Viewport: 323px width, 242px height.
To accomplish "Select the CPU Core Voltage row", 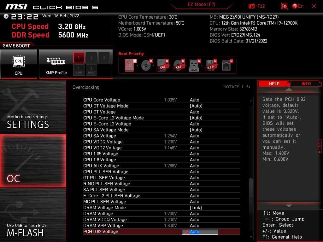I will click(161, 100).
